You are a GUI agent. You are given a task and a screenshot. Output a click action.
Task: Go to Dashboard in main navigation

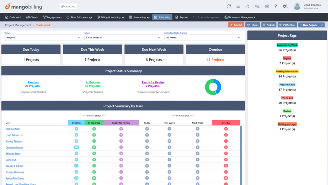coord(13,17)
